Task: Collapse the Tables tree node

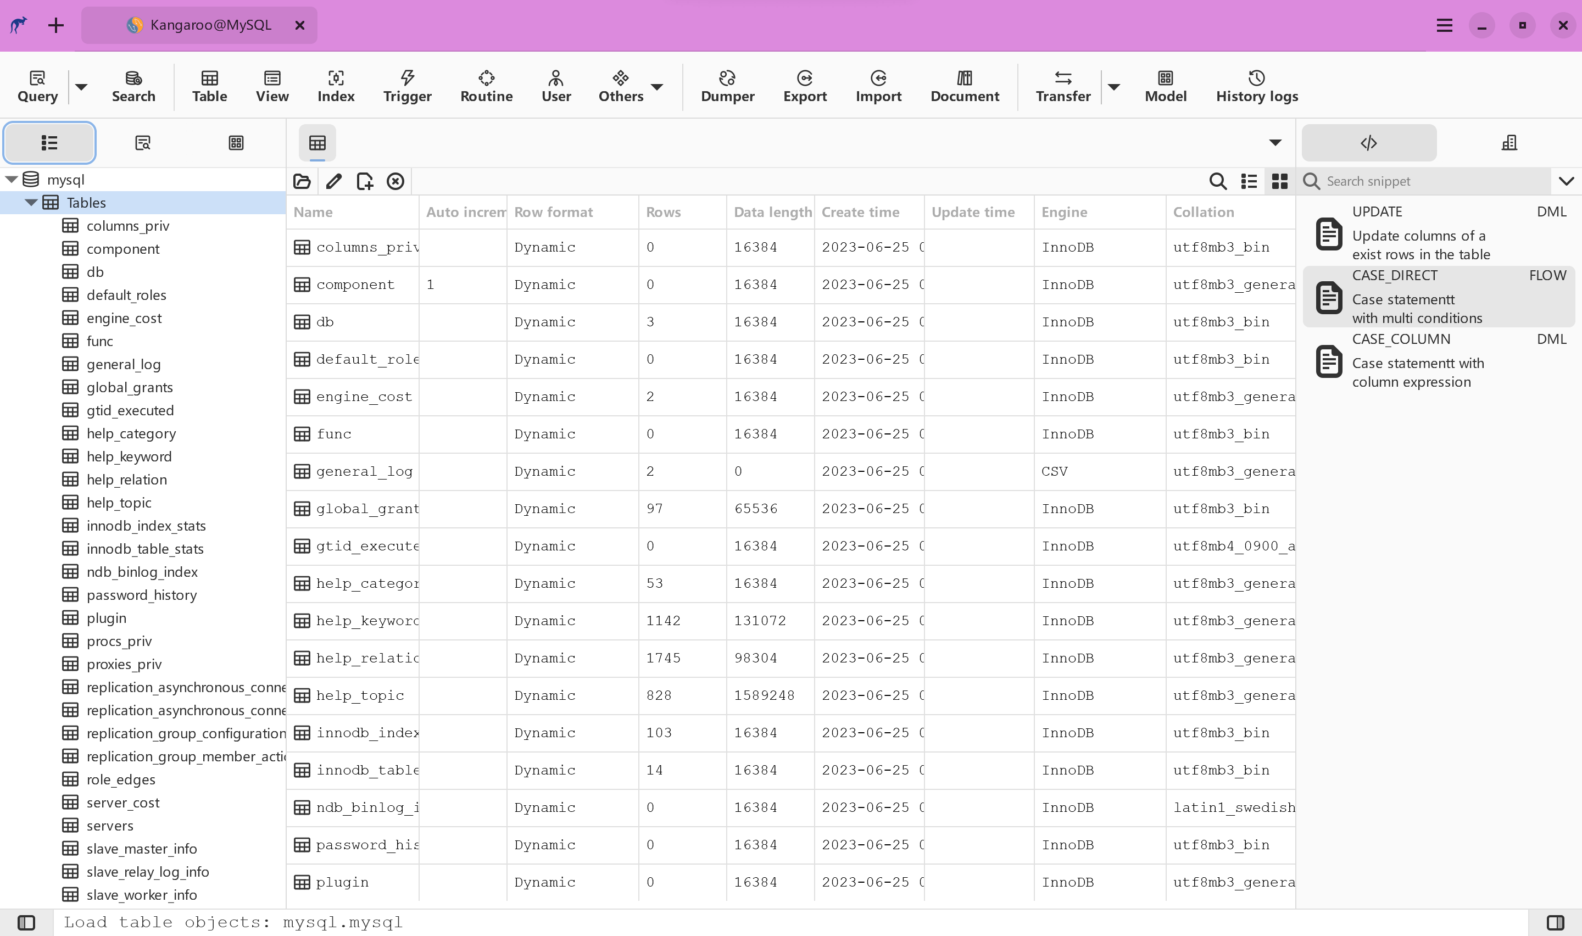Action: coord(31,203)
